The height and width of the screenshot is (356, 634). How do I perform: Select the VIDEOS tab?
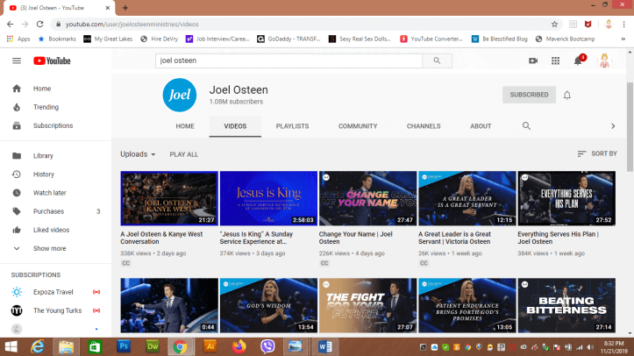235,126
